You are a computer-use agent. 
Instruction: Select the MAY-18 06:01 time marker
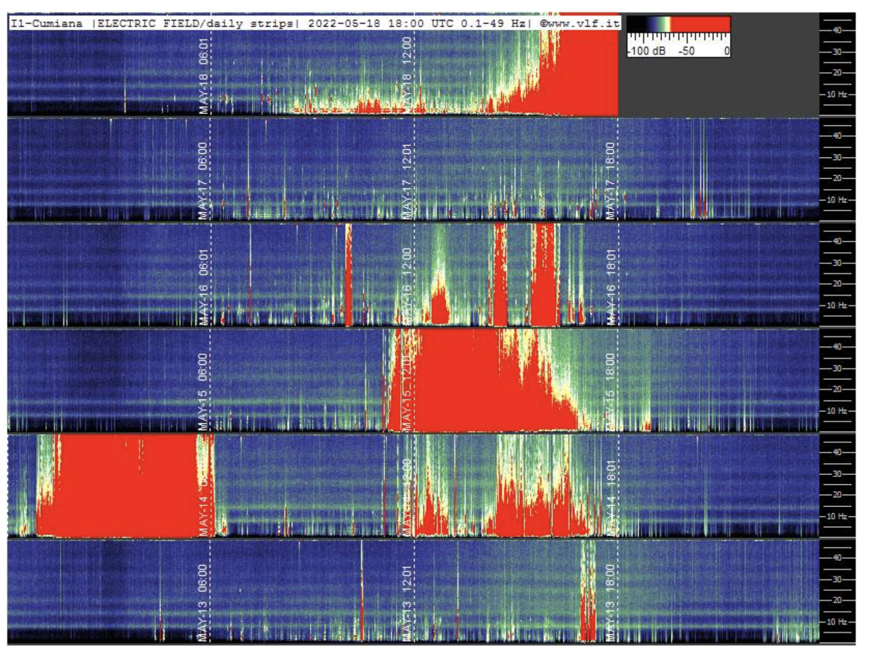click(203, 76)
